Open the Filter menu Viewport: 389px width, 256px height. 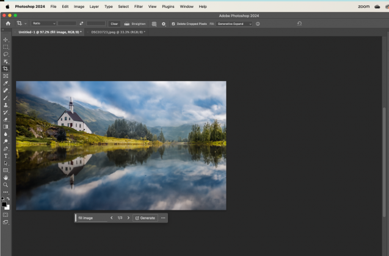139,6
